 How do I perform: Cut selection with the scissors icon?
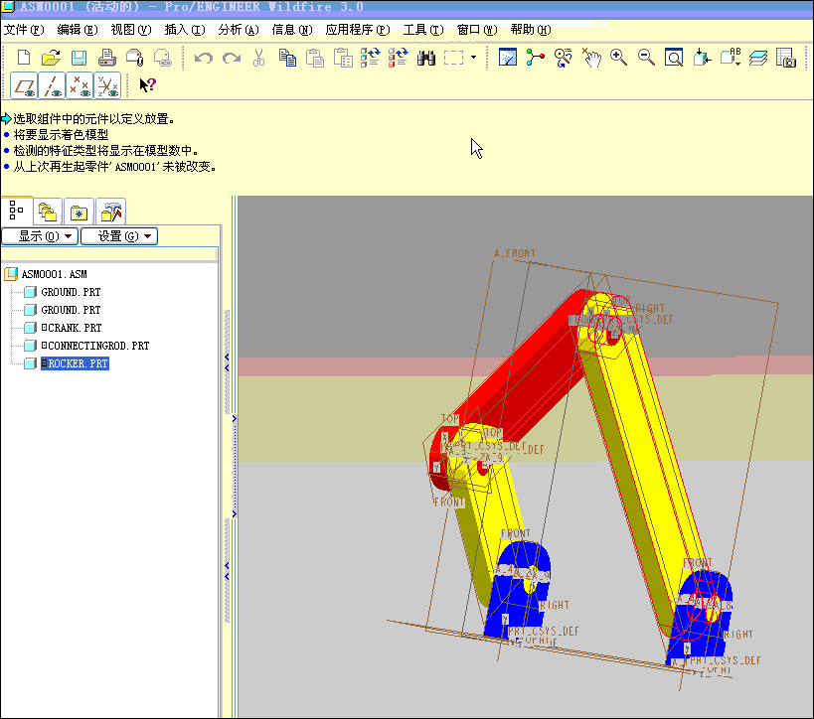(258, 58)
